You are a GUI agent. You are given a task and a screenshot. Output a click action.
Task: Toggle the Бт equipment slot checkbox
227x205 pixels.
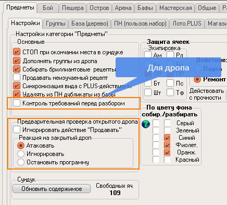tap(148, 83)
